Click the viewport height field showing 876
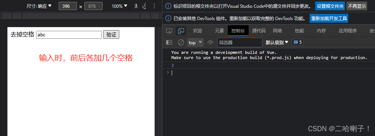Screen dimensions: 375x136 pos(94,6)
